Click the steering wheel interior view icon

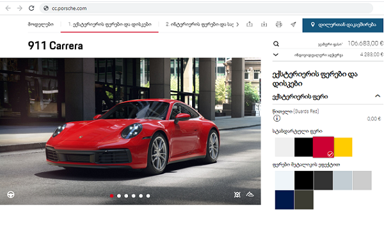click(x=10, y=194)
